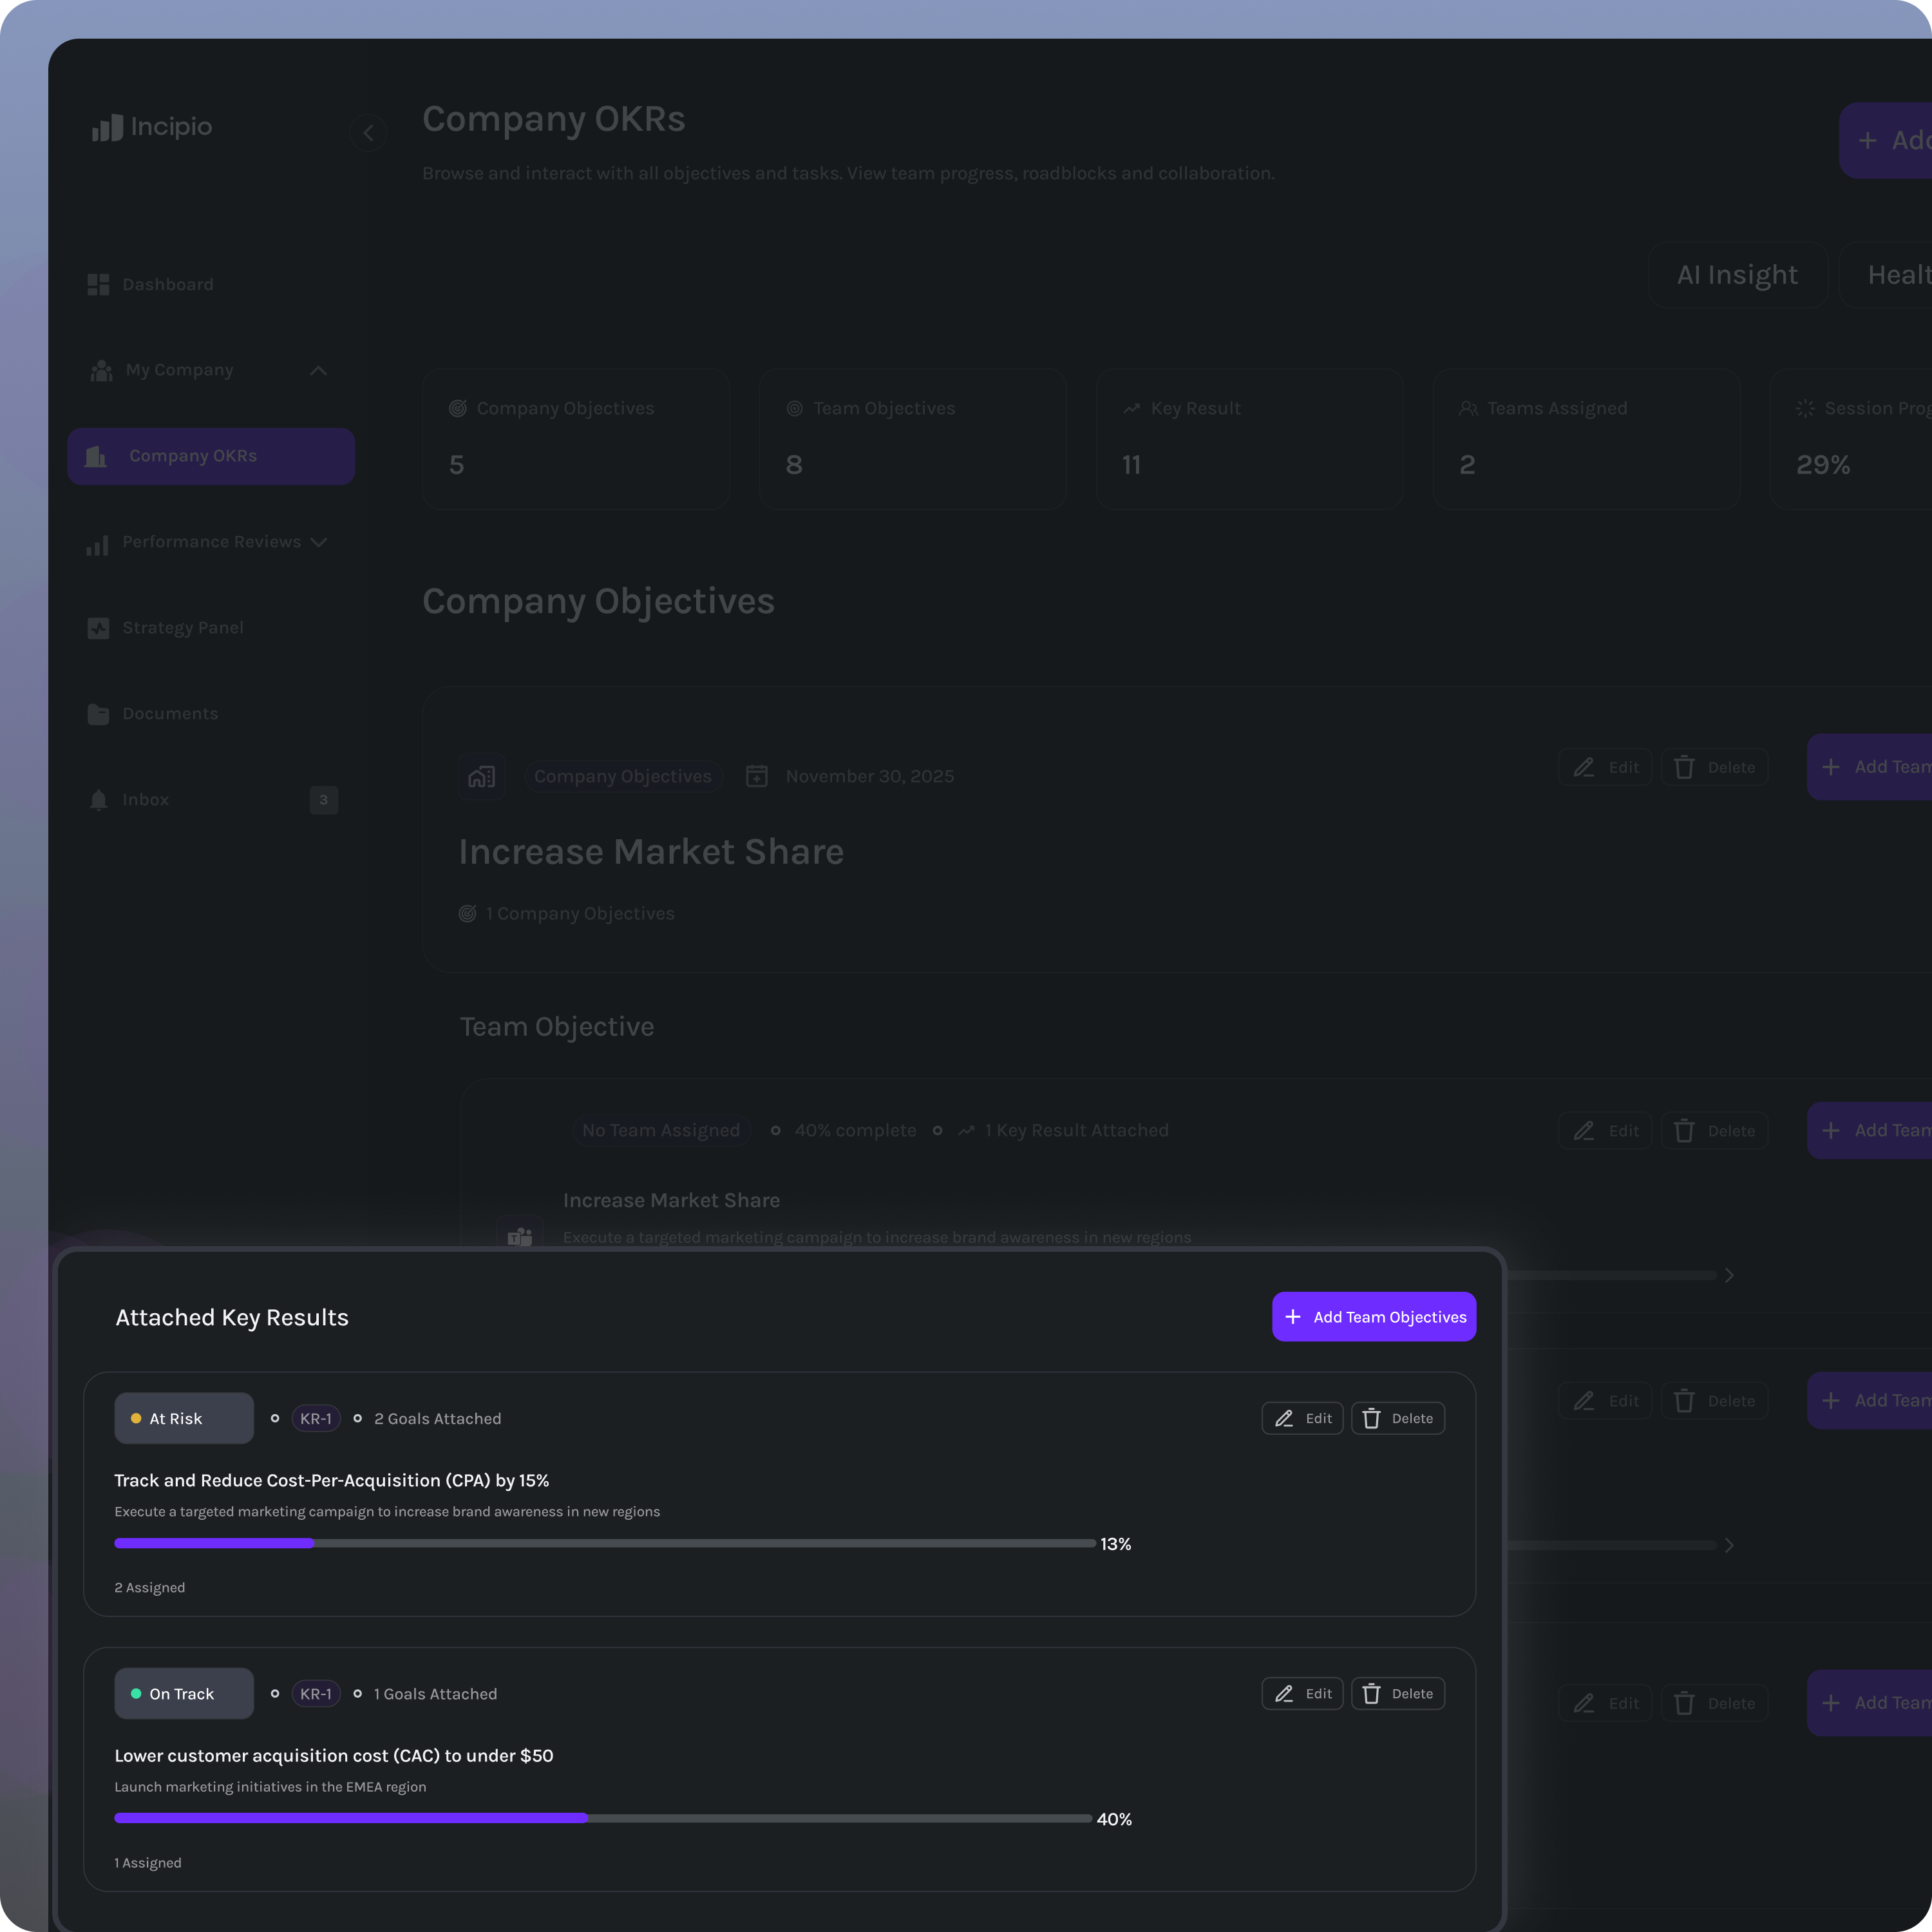Viewport: 1932px width, 1932px height.
Task: Select Company OKRs in sidebar
Action: 211,456
